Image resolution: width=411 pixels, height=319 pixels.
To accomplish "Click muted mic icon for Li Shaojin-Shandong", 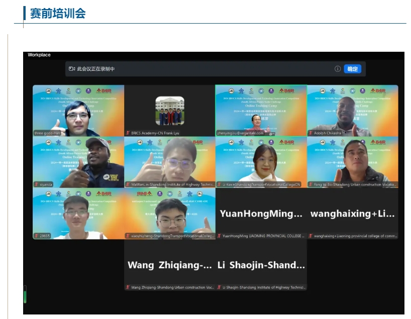I will tap(219, 287).
